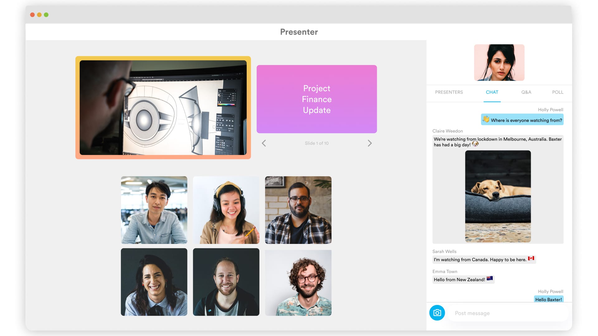The image size is (598, 336).
Task: Select the Chat tab
Action: [492, 92]
